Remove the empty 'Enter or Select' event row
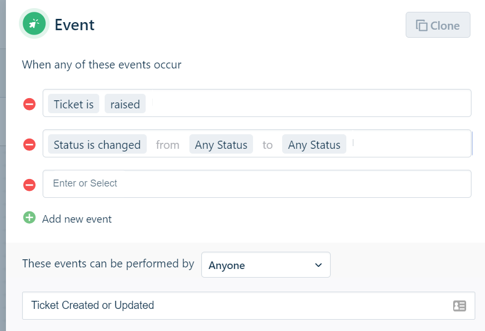The width and height of the screenshot is (485, 331). point(29,185)
